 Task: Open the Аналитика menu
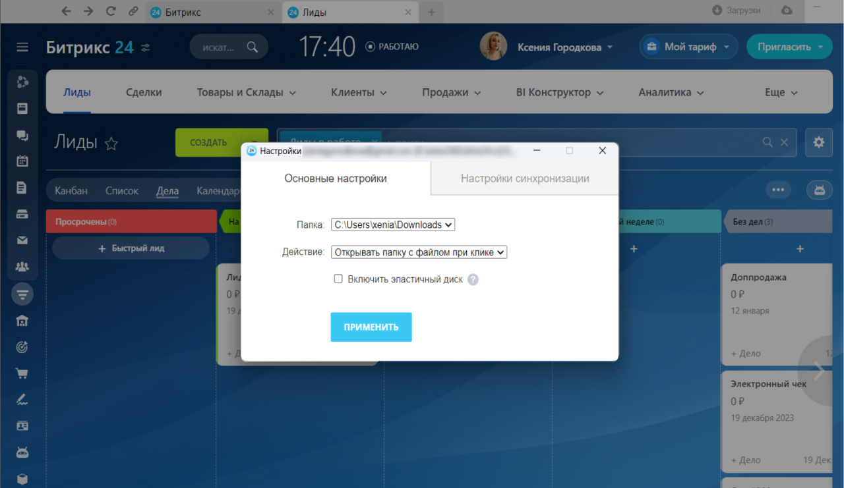tap(671, 93)
